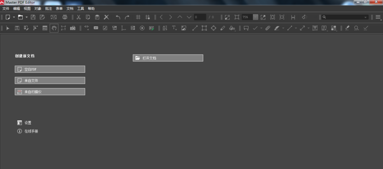Select the Edit Text tool
This screenshot has width=383, height=169.
[17, 28]
